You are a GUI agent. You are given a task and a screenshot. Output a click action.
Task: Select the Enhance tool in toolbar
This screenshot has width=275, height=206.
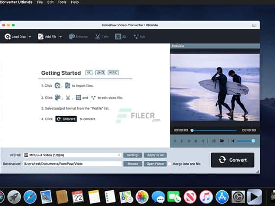click(x=78, y=37)
